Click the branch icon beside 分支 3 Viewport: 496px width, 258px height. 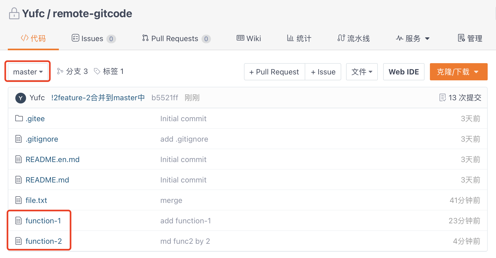[x=60, y=71]
